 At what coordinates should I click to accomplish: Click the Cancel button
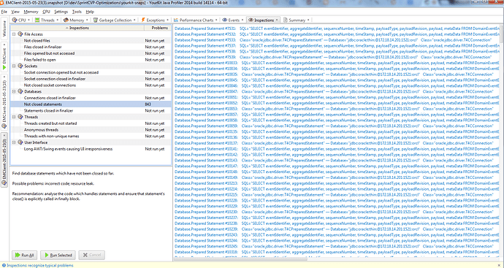tap(91, 255)
